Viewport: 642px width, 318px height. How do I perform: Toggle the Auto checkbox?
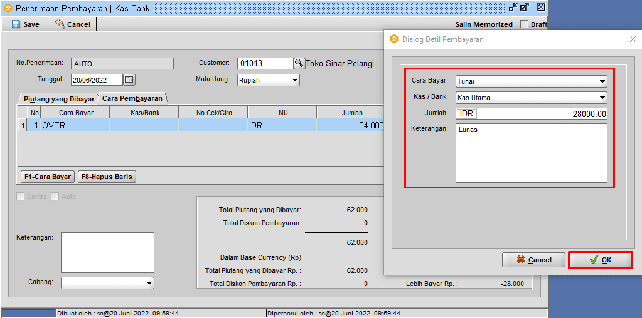tap(55, 197)
